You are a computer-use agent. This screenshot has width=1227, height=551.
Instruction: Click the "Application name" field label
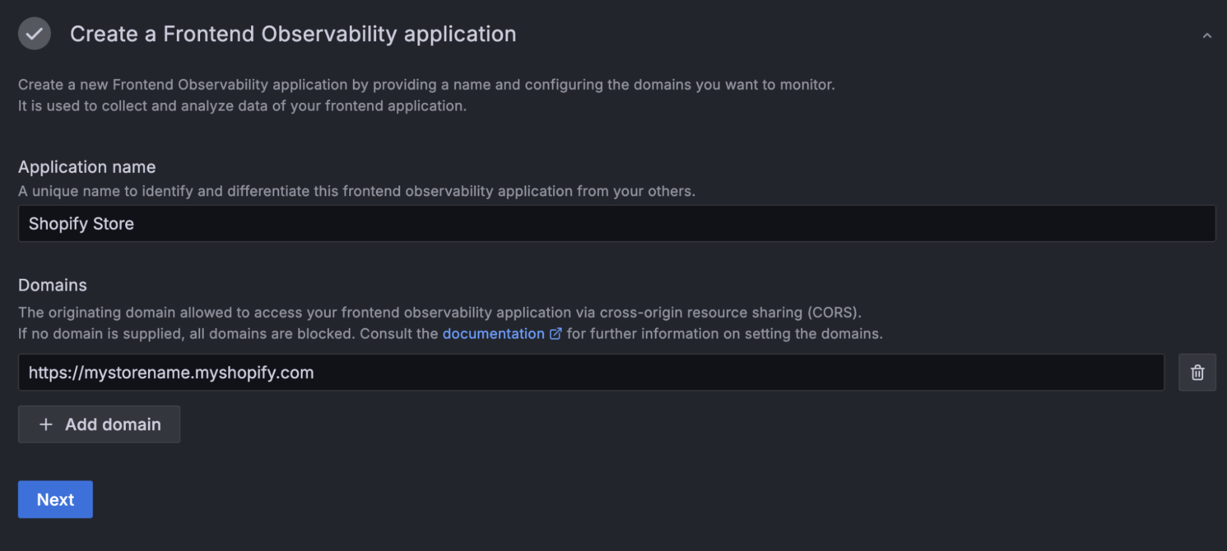[x=87, y=167]
